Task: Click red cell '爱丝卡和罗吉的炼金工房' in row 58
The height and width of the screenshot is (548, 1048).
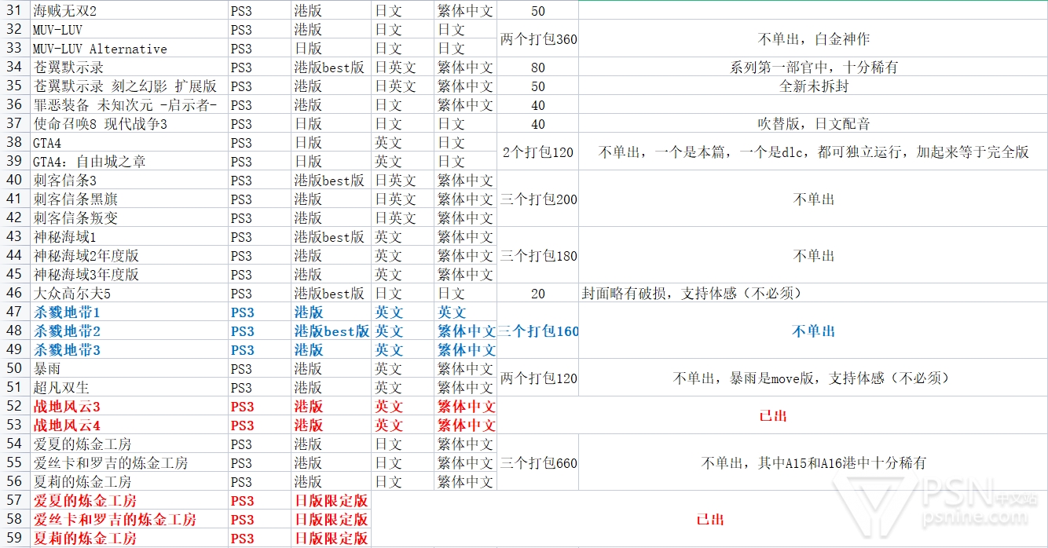Action: click(129, 520)
